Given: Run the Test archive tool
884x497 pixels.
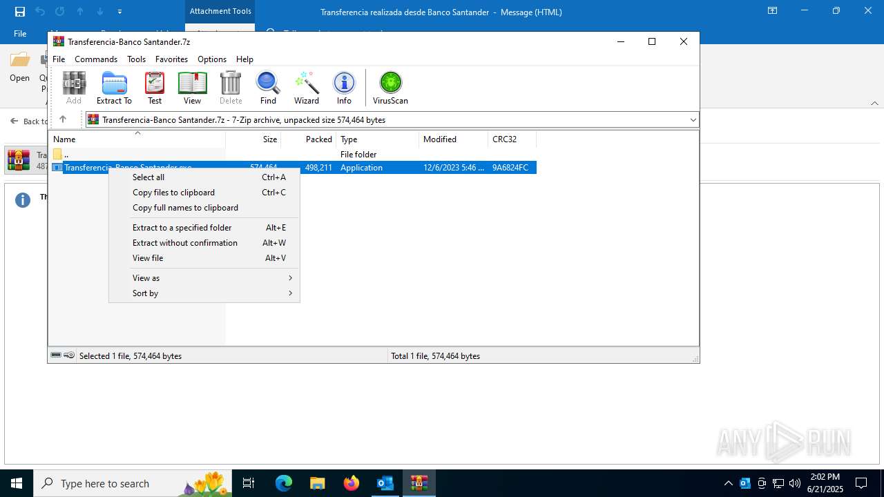Looking at the screenshot, I should tap(155, 88).
